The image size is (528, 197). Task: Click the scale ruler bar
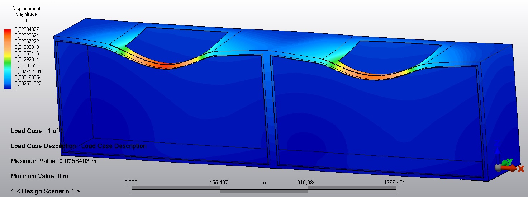point(263,189)
